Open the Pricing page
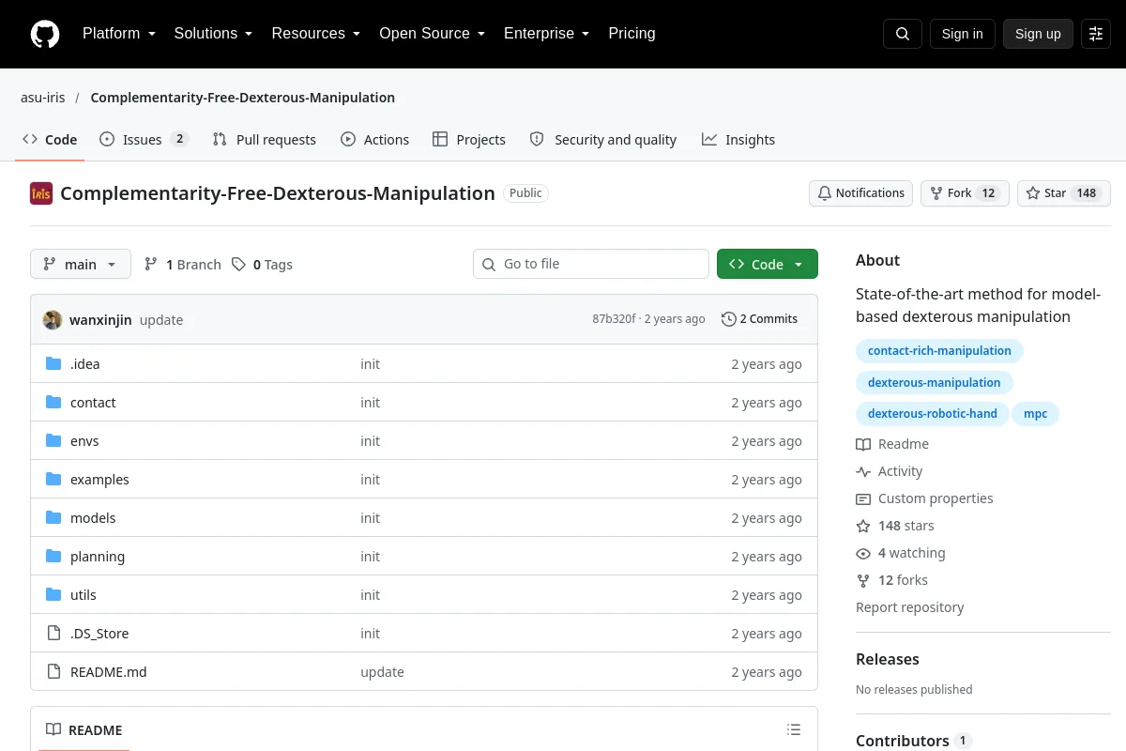The height and width of the screenshot is (751, 1126). (x=631, y=34)
